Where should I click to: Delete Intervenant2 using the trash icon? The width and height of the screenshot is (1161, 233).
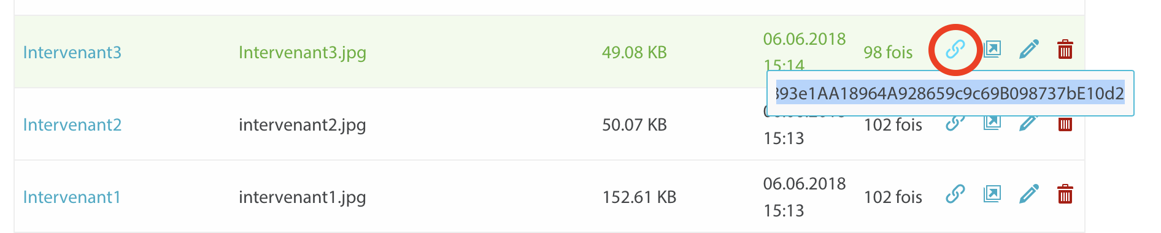click(1065, 124)
